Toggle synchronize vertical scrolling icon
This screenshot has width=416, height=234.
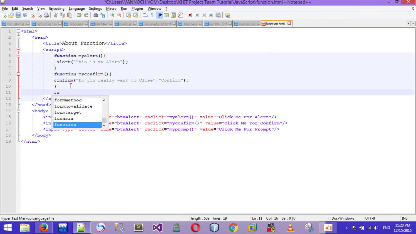(129, 15)
